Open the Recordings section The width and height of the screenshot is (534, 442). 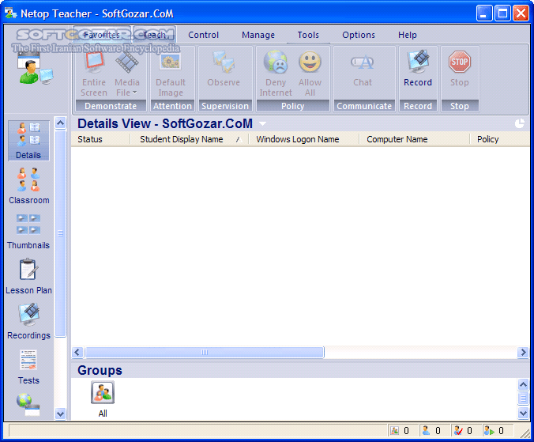28,321
